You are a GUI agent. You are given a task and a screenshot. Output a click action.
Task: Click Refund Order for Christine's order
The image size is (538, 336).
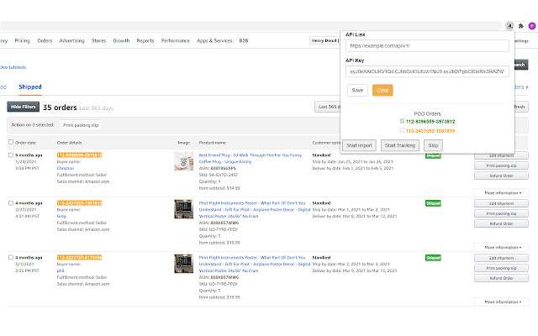[501, 176]
